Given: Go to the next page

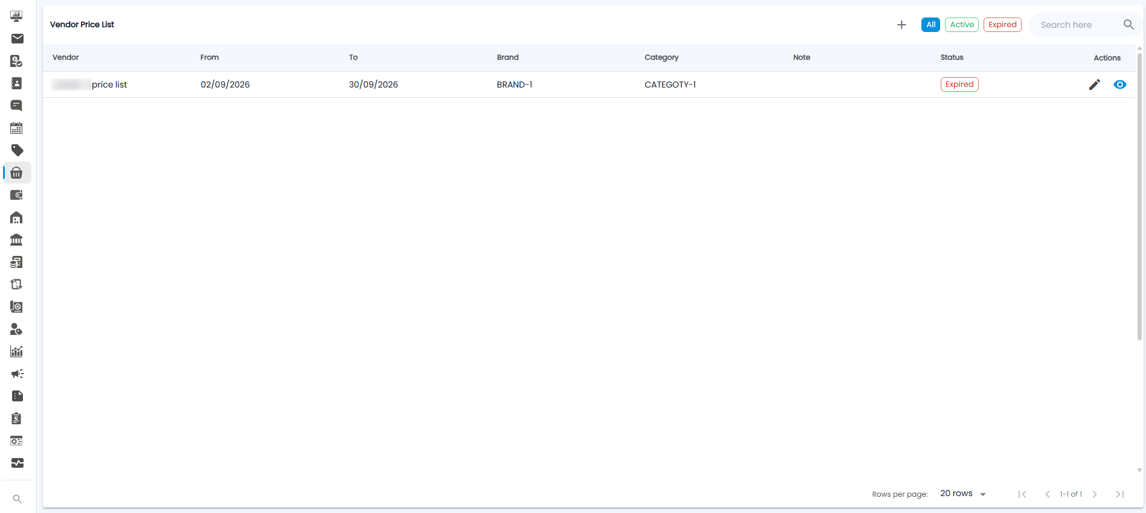Looking at the screenshot, I should [x=1095, y=494].
